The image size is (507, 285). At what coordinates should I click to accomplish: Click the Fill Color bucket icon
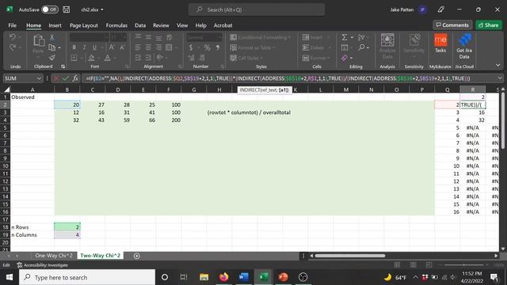pyautogui.click(x=92, y=58)
